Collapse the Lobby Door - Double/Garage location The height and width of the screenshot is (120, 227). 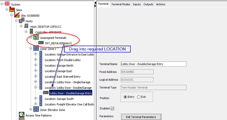(36, 87)
